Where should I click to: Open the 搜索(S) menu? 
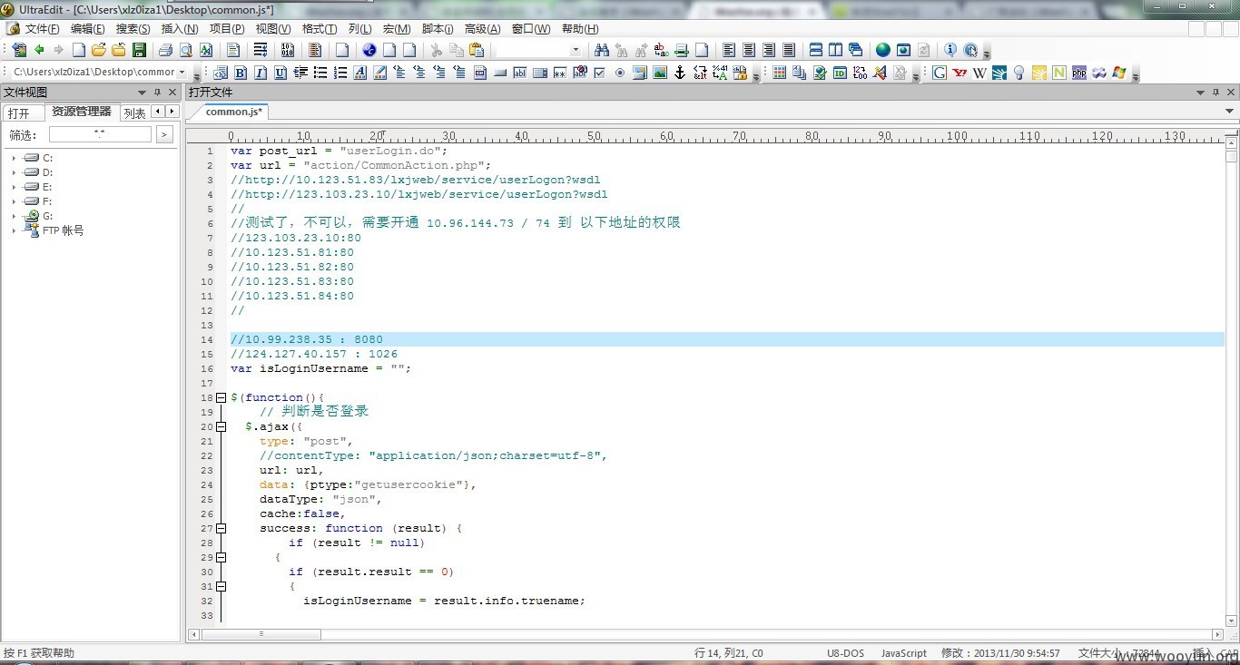[133, 29]
